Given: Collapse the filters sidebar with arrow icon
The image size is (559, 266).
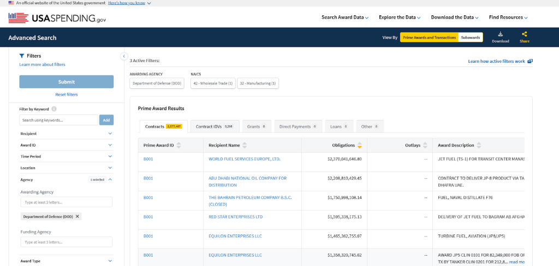Looking at the screenshot, I should click(123, 56).
